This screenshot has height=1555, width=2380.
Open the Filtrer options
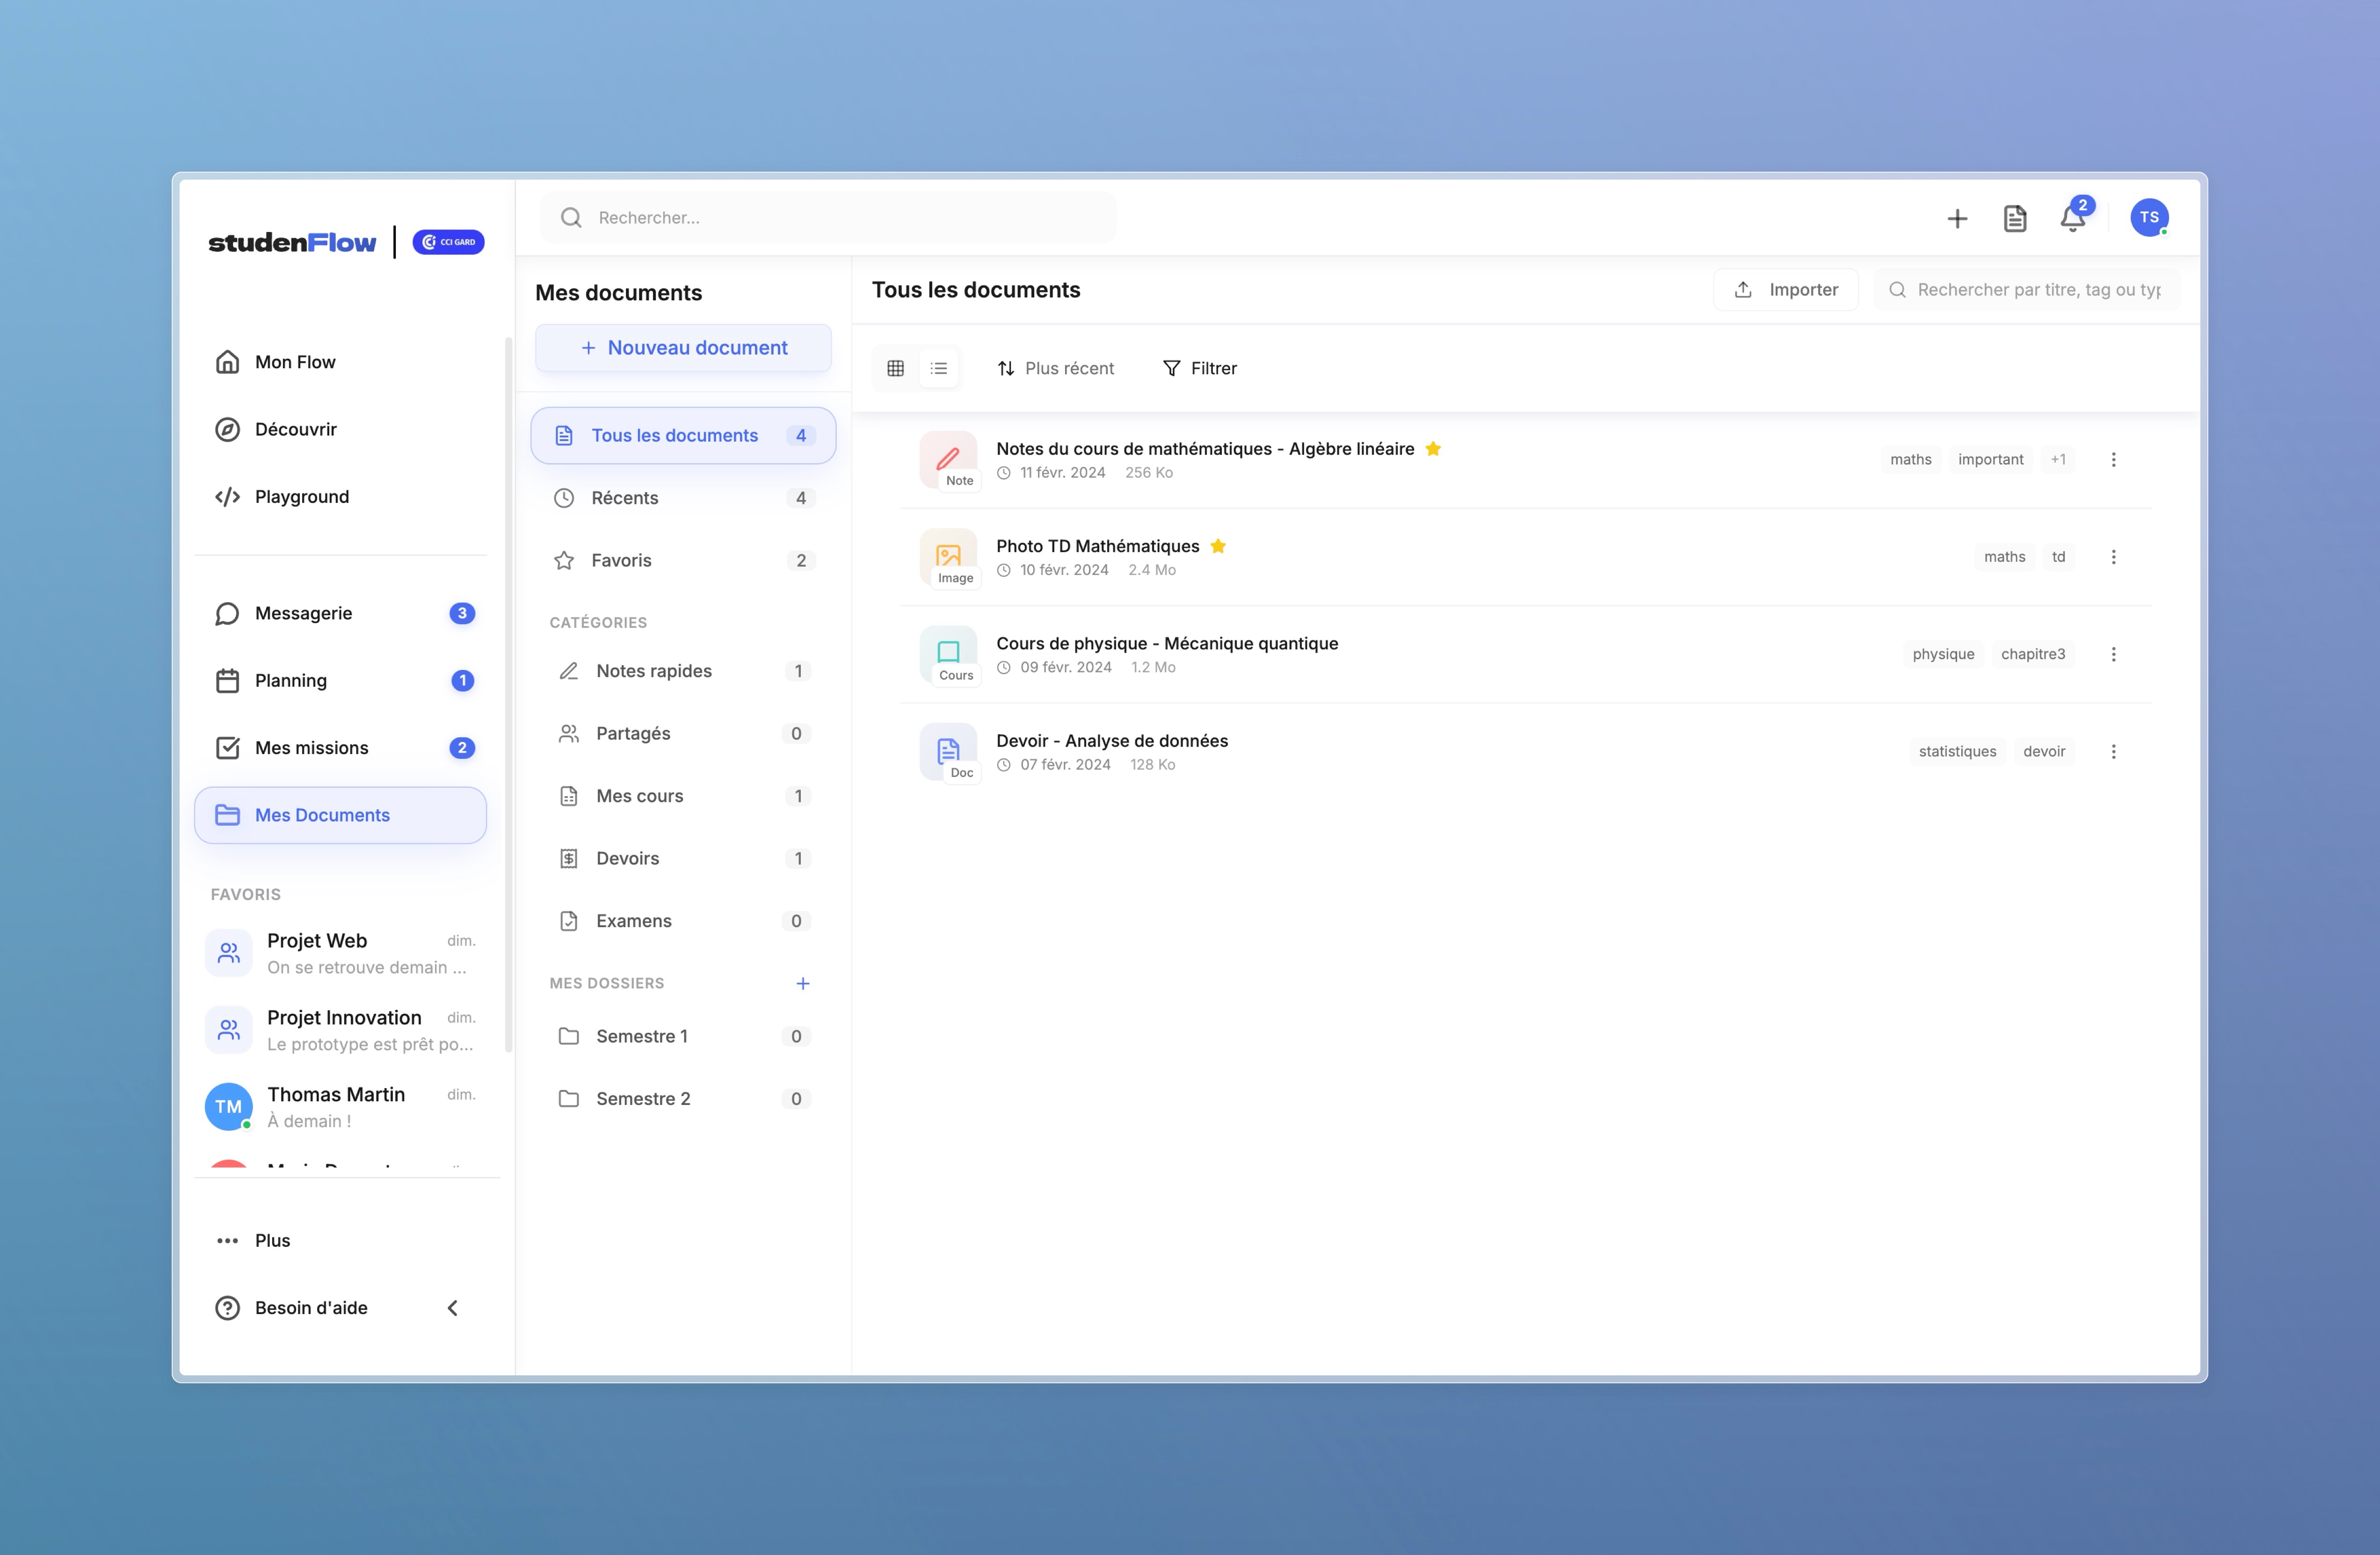[x=1199, y=368]
